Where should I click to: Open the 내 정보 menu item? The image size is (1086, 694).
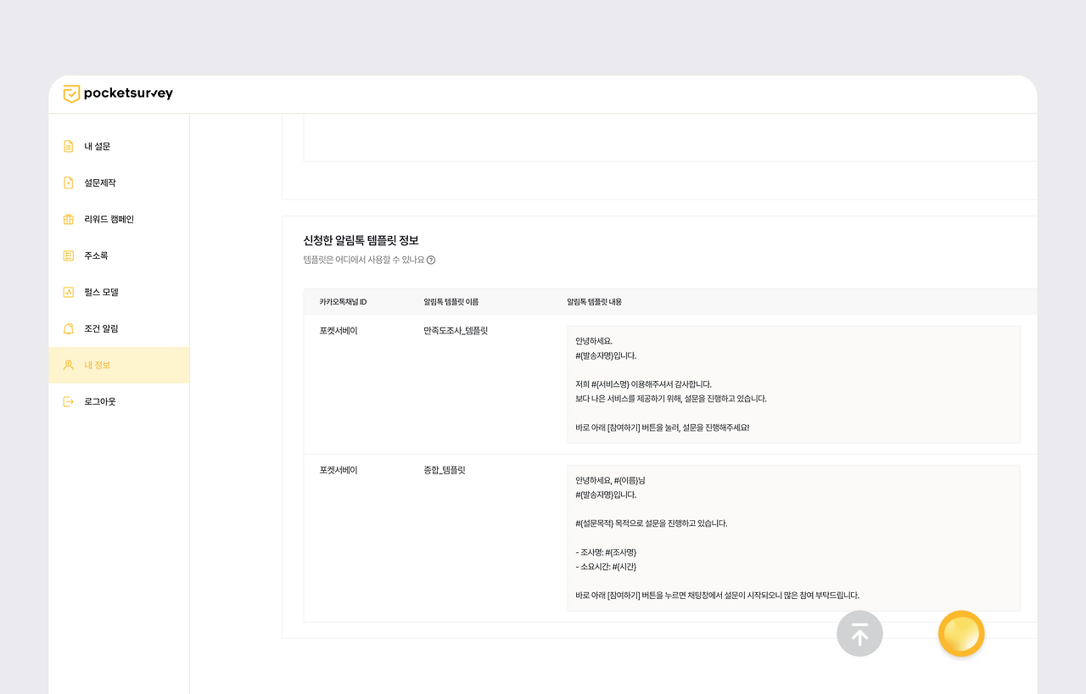119,365
